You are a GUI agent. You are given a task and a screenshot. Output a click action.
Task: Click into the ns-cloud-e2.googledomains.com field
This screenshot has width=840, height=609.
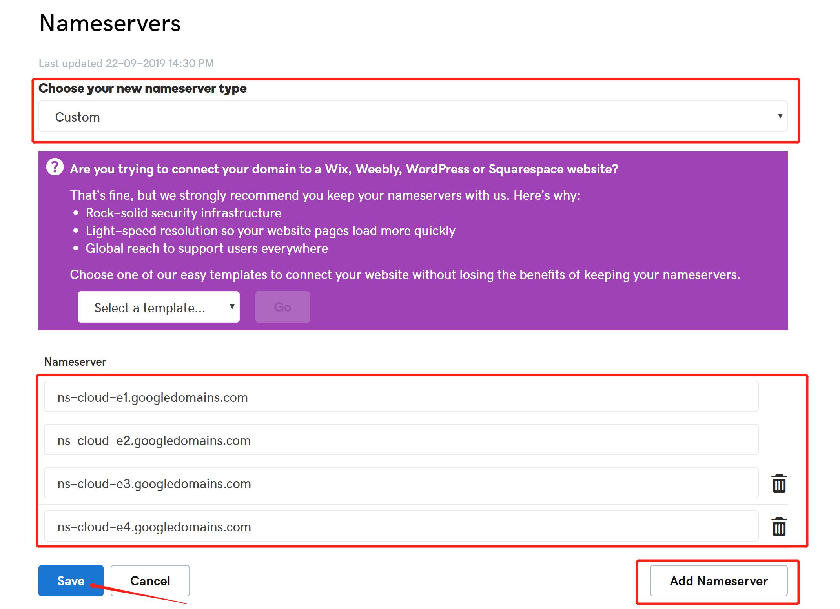point(400,440)
